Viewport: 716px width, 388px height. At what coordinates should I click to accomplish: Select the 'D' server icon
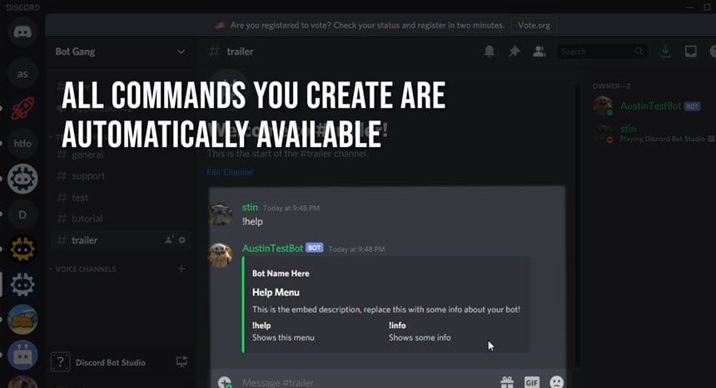pos(22,214)
